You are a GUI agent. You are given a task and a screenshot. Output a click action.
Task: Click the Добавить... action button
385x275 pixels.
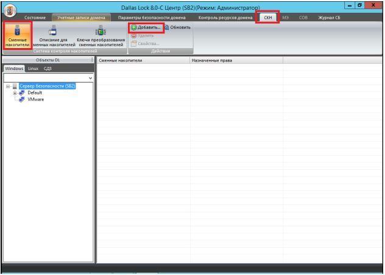coord(146,27)
